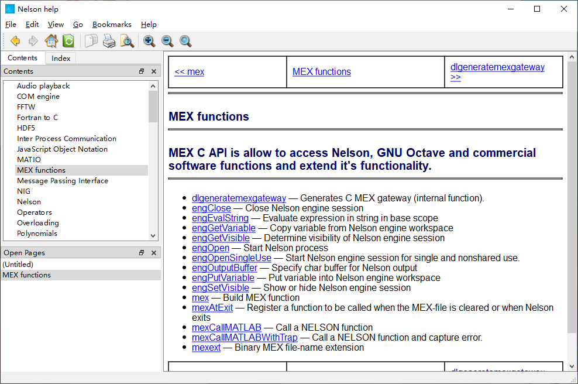This screenshot has height=384, width=578.
Task: Select COM engine in contents tree
Action: click(38, 97)
